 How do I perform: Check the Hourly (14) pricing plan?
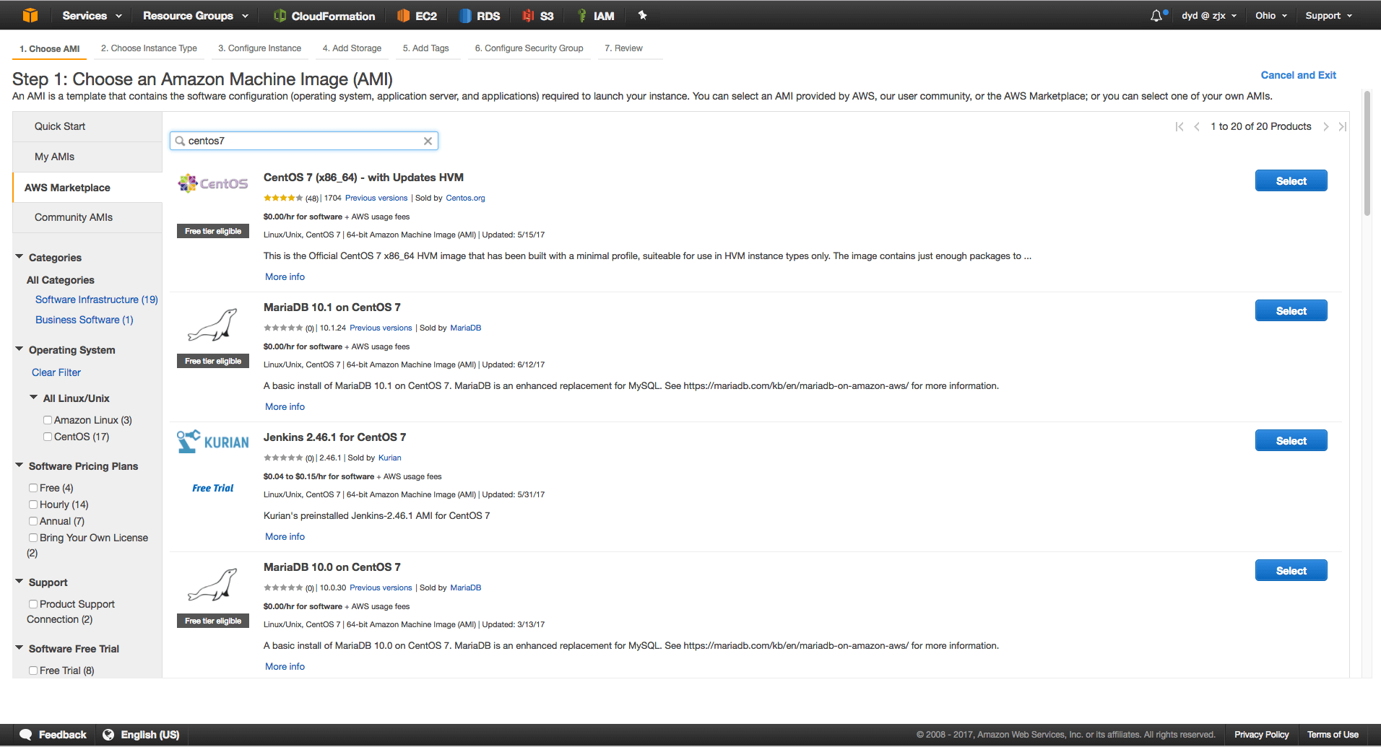coord(33,504)
